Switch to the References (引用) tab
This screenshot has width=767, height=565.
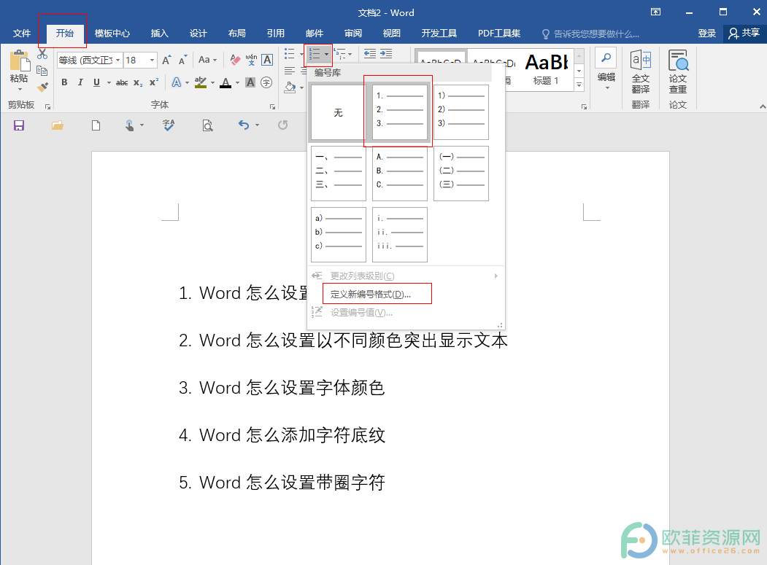coord(275,34)
